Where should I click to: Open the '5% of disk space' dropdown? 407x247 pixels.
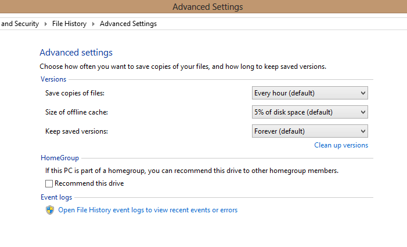pyautogui.click(x=309, y=112)
